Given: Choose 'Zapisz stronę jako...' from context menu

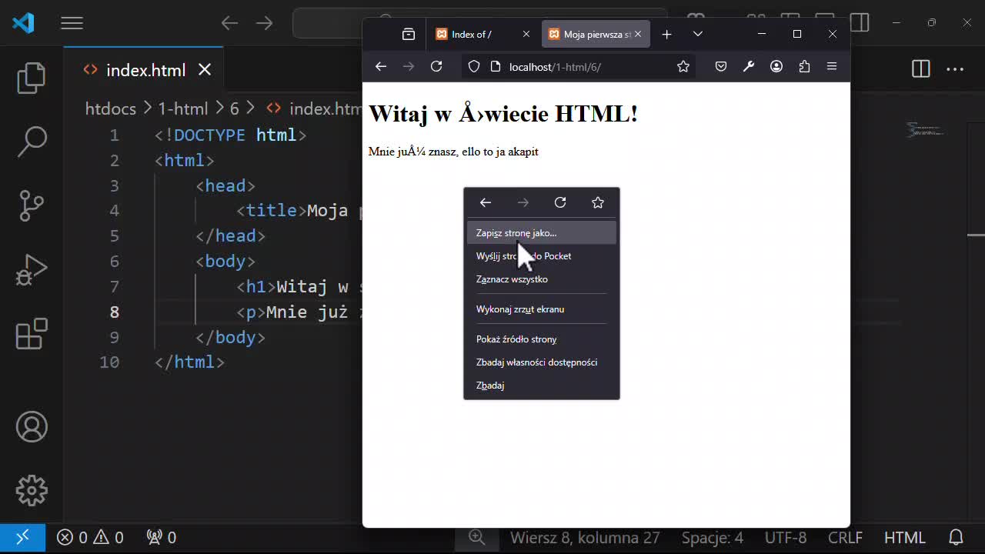Looking at the screenshot, I should pos(542,233).
